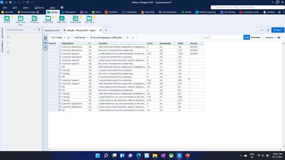Viewport: 285px width, 160px height.
Task: Open the Options menu
Action: (x=39, y=8)
